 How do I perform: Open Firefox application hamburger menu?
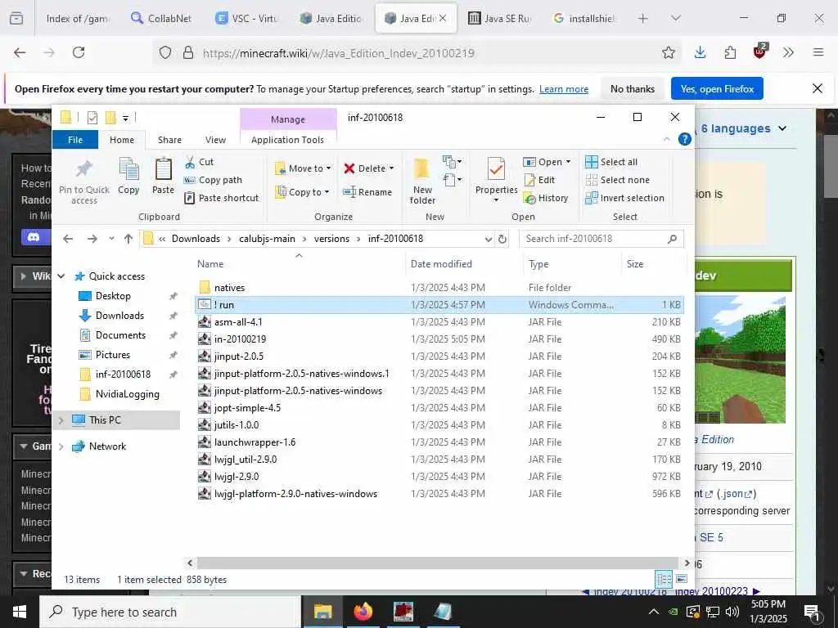click(818, 52)
